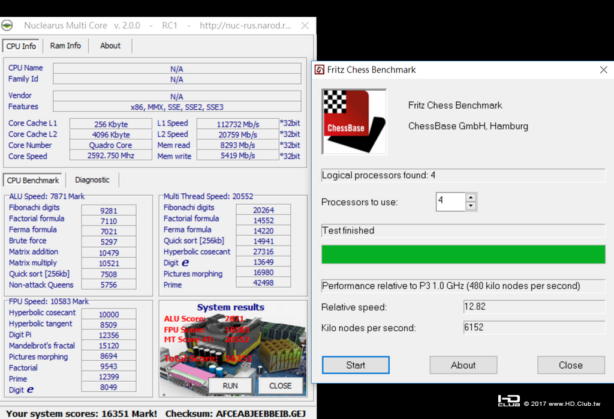Open the Fritz About dialog button
This screenshot has width=614, height=419.
click(463, 365)
